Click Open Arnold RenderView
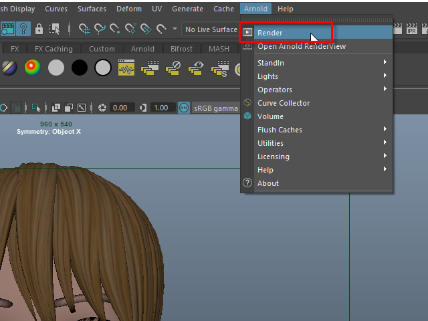This screenshot has width=428, height=321. pyautogui.click(x=301, y=46)
